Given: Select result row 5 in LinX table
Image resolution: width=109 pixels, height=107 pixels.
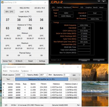Looking at the screenshot, I should point(40,98).
